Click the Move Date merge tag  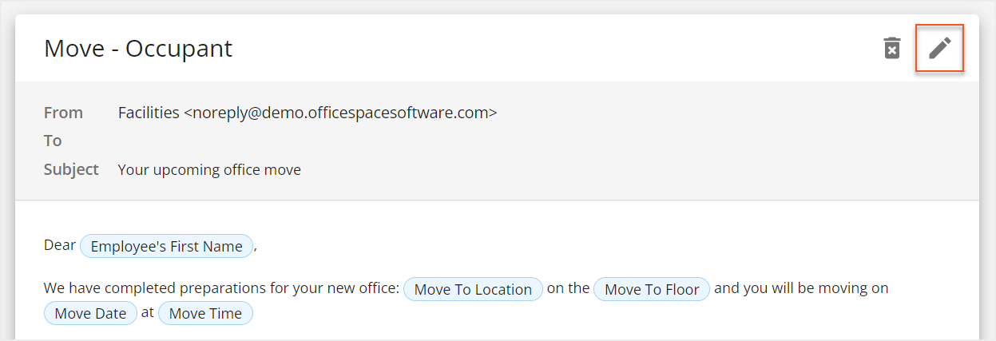90,313
